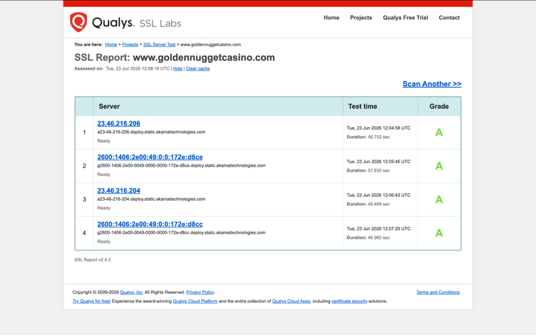The height and width of the screenshot is (336, 536).
Task: Open the Terms and Conditions link
Action: (438, 292)
